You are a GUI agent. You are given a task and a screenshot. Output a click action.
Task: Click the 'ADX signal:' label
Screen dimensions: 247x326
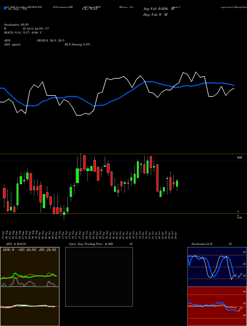click(12, 44)
